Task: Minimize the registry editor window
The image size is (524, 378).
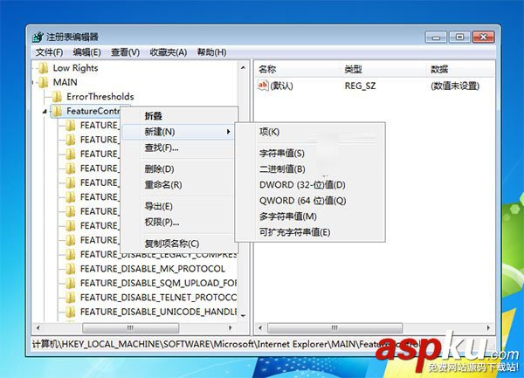Action: 436,37
